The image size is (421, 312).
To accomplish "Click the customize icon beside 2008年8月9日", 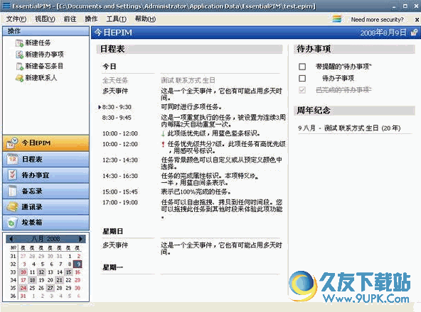I will pyautogui.click(x=414, y=33).
